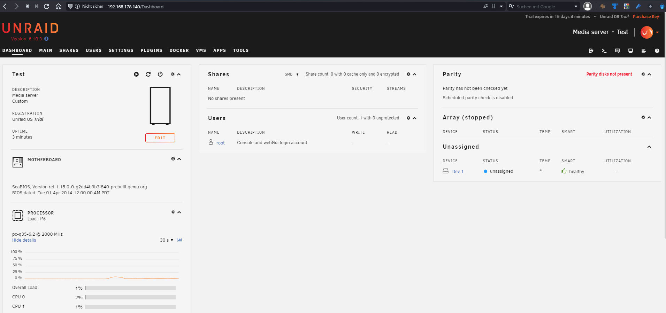Click the healthy SMART thumbs-up icon

[x=564, y=171]
